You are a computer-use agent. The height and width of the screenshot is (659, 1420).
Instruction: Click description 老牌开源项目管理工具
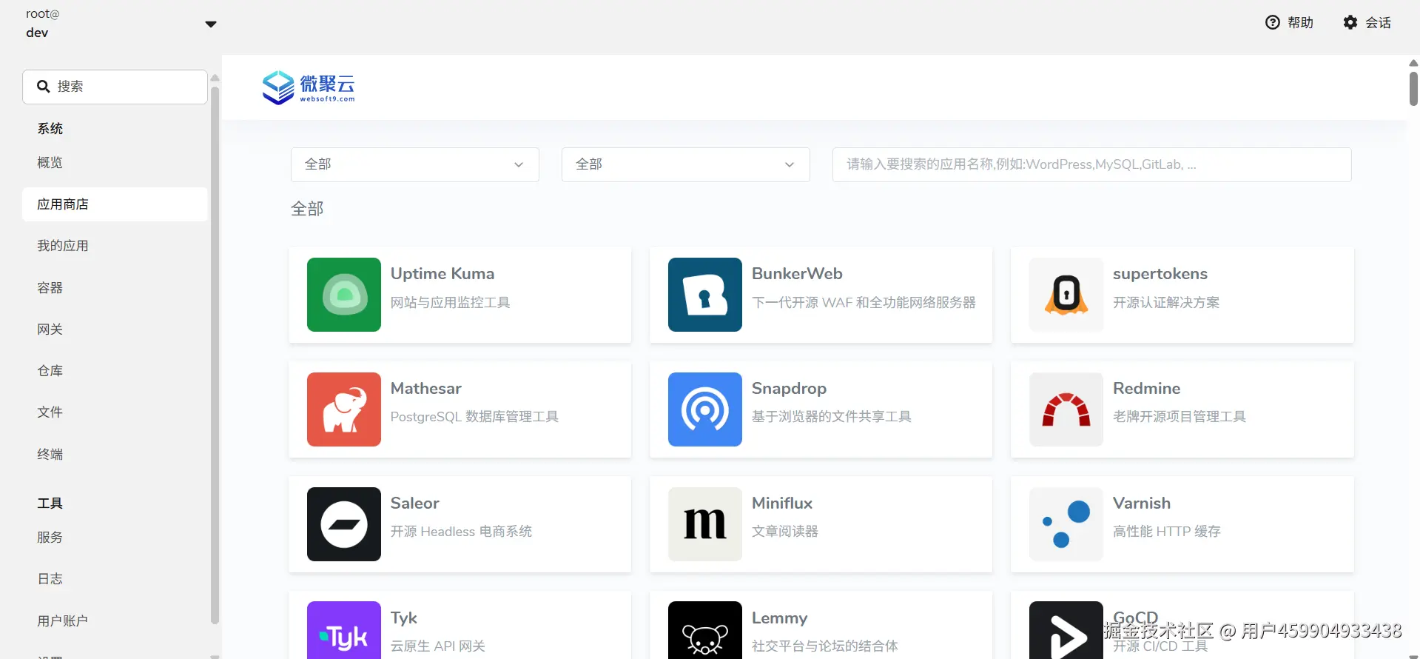point(1180,416)
